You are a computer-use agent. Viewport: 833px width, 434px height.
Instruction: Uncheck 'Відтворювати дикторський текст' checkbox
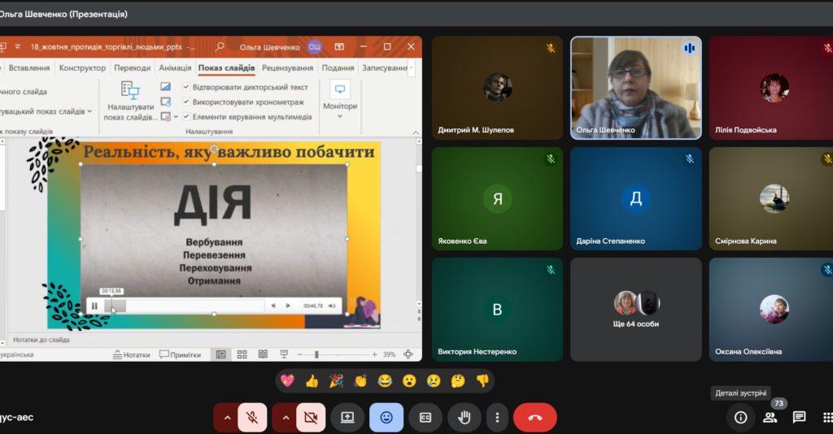(186, 87)
